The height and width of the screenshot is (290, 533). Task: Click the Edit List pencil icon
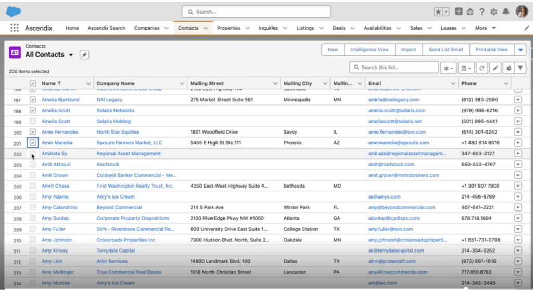496,68
